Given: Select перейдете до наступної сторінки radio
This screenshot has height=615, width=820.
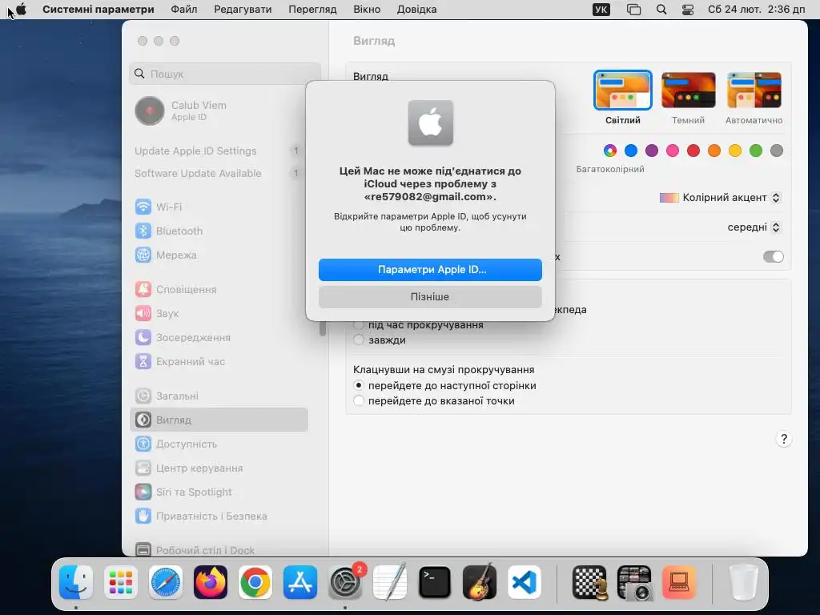Looking at the screenshot, I should tap(358, 385).
